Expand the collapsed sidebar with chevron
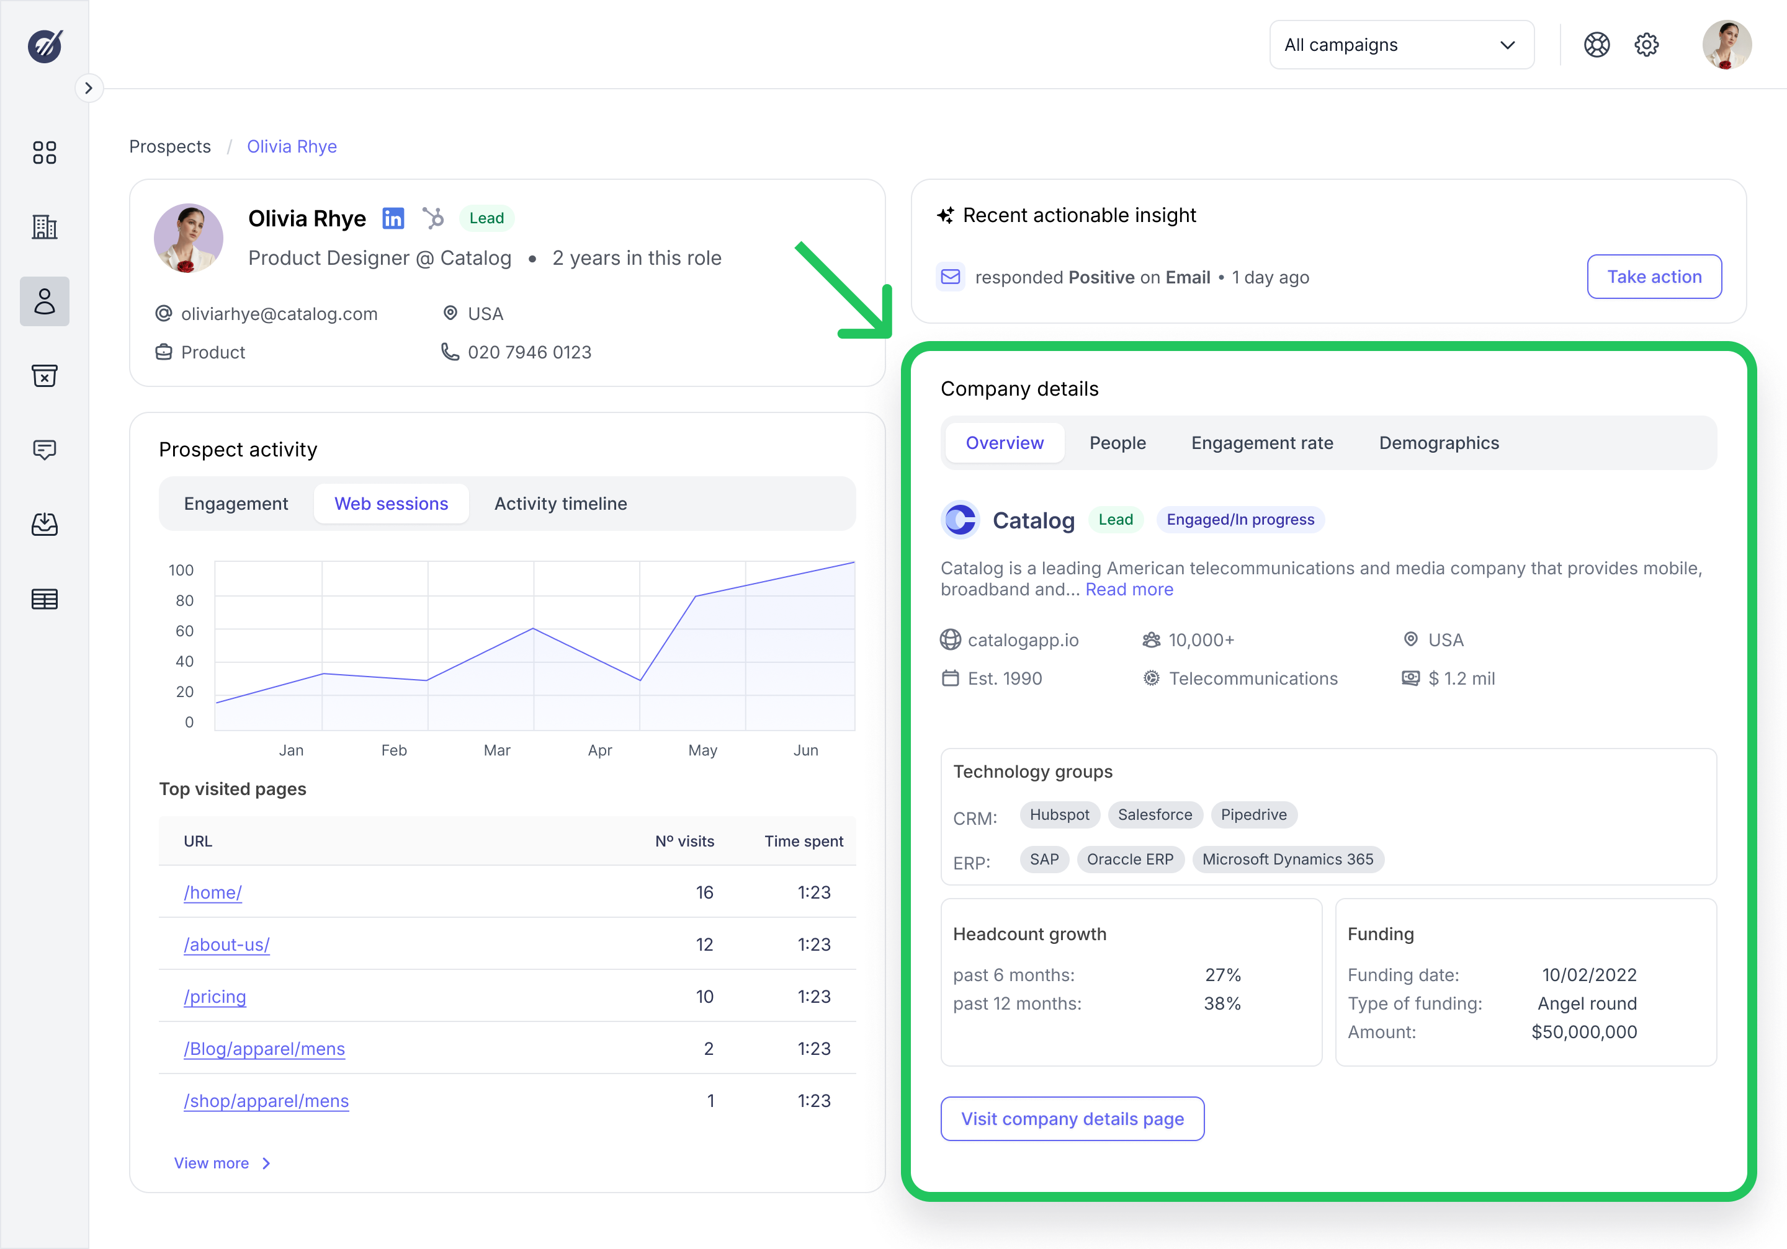This screenshot has width=1787, height=1249. pyautogui.click(x=89, y=88)
